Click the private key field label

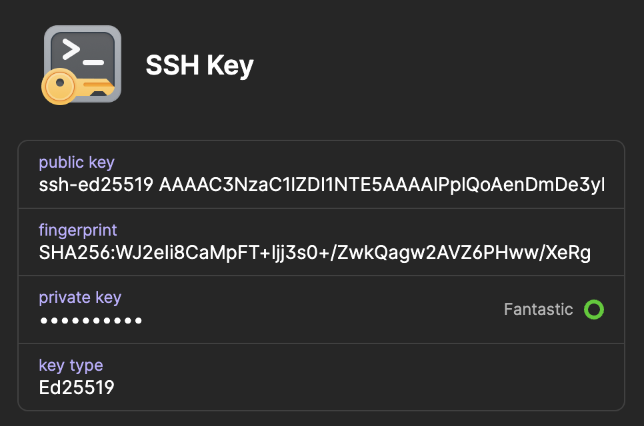(80, 298)
